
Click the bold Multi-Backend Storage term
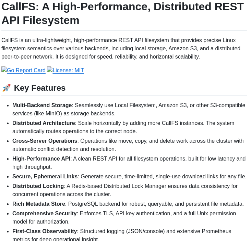(x=42, y=105)
